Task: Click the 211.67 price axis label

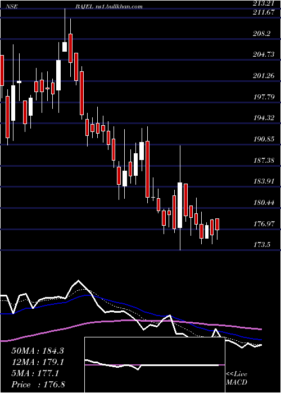Action: pos(264,12)
